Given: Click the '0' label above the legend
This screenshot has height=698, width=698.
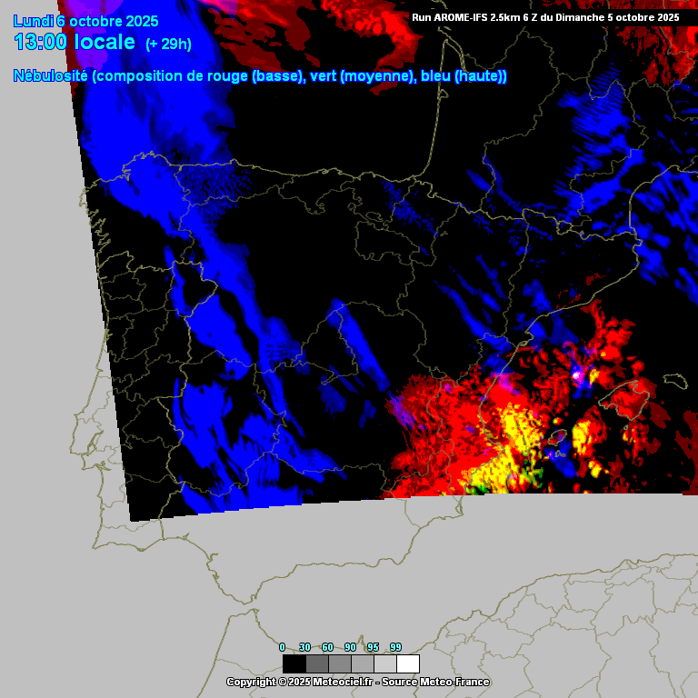Looking at the screenshot, I should tap(282, 647).
